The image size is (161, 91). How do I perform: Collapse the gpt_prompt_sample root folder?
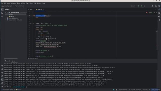pyautogui.click(x=6, y=13)
